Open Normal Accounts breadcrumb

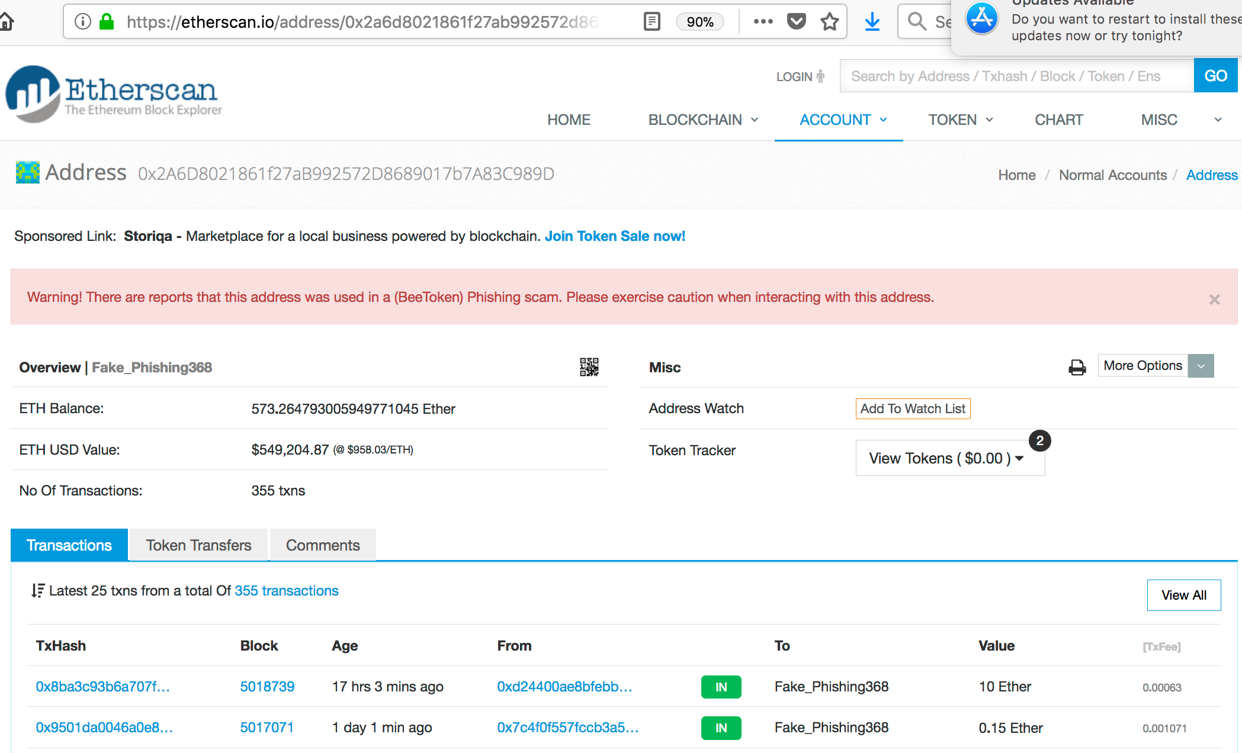(1112, 175)
